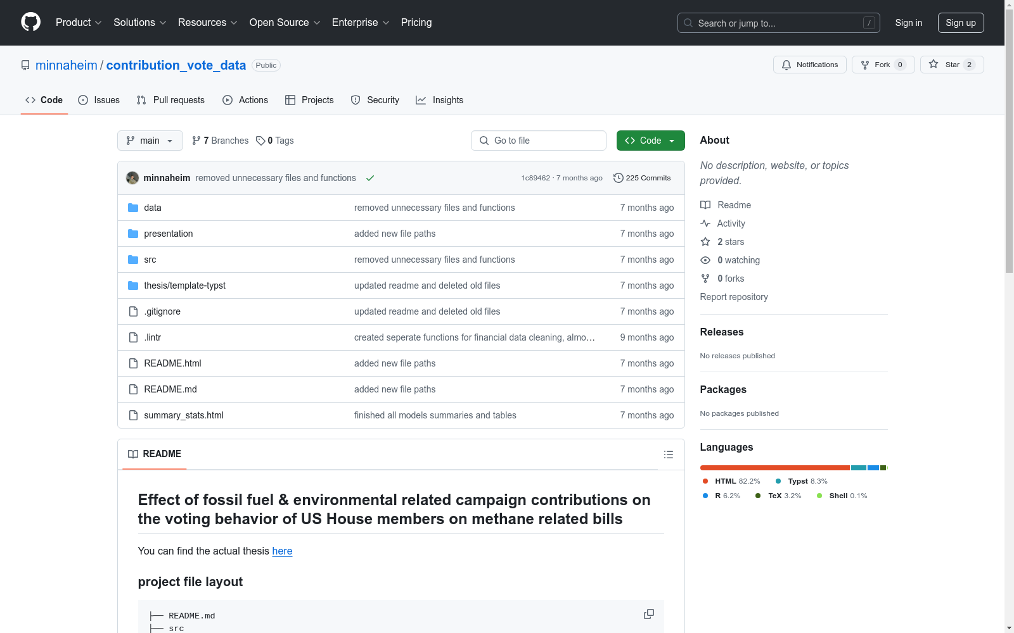Expand the Enterprise menu

361,23
